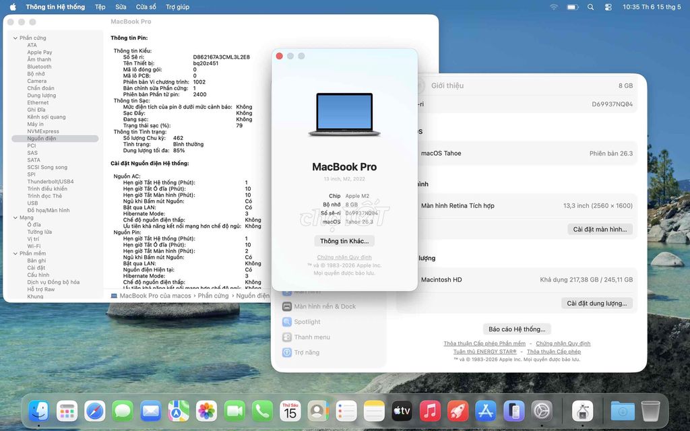Click Báo cáo Hệ thống… button
The height and width of the screenshot is (431, 690).
pos(517,329)
